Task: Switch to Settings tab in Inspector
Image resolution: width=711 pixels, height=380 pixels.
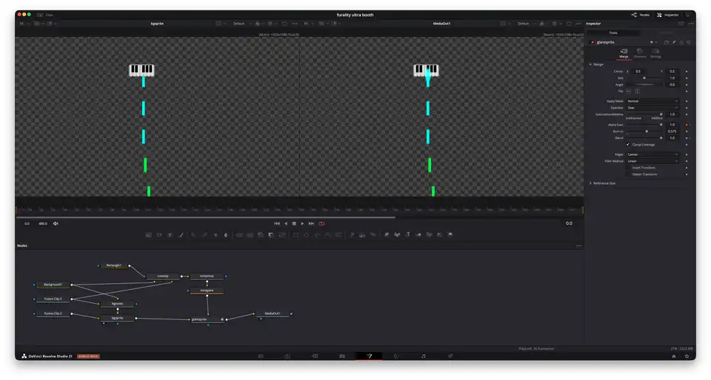Action: point(655,53)
